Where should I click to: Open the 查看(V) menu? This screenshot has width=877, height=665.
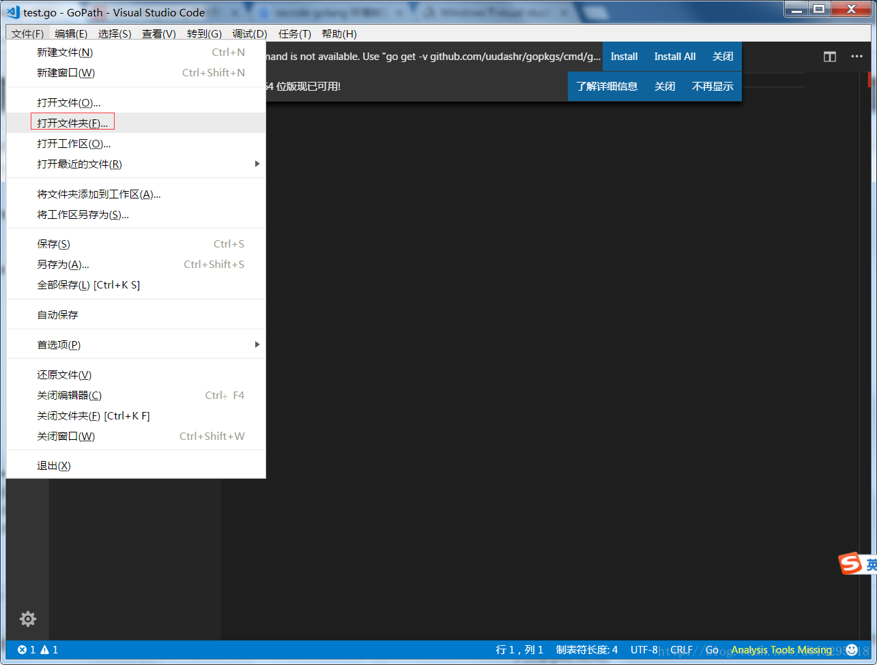click(x=159, y=34)
